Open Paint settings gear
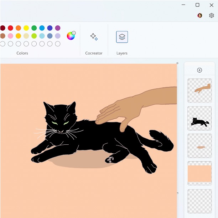 coord(212,15)
